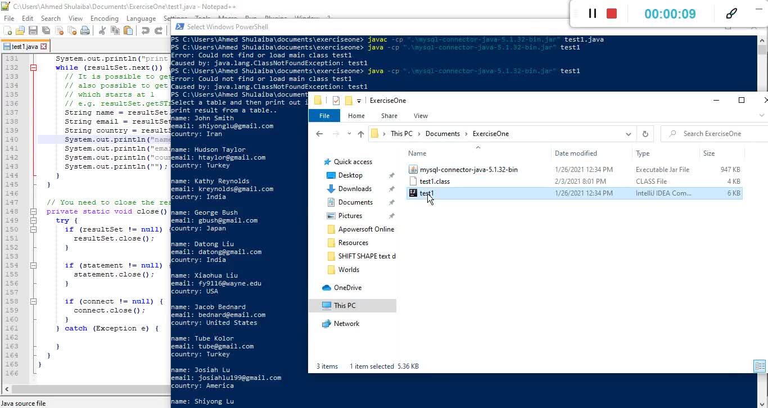Screen dimensions: 768x408
Task: Open the blue File tab in Explorer
Action: click(324, 116)
